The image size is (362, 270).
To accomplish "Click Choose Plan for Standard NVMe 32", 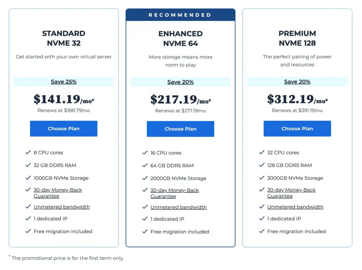I will point(64,129).
